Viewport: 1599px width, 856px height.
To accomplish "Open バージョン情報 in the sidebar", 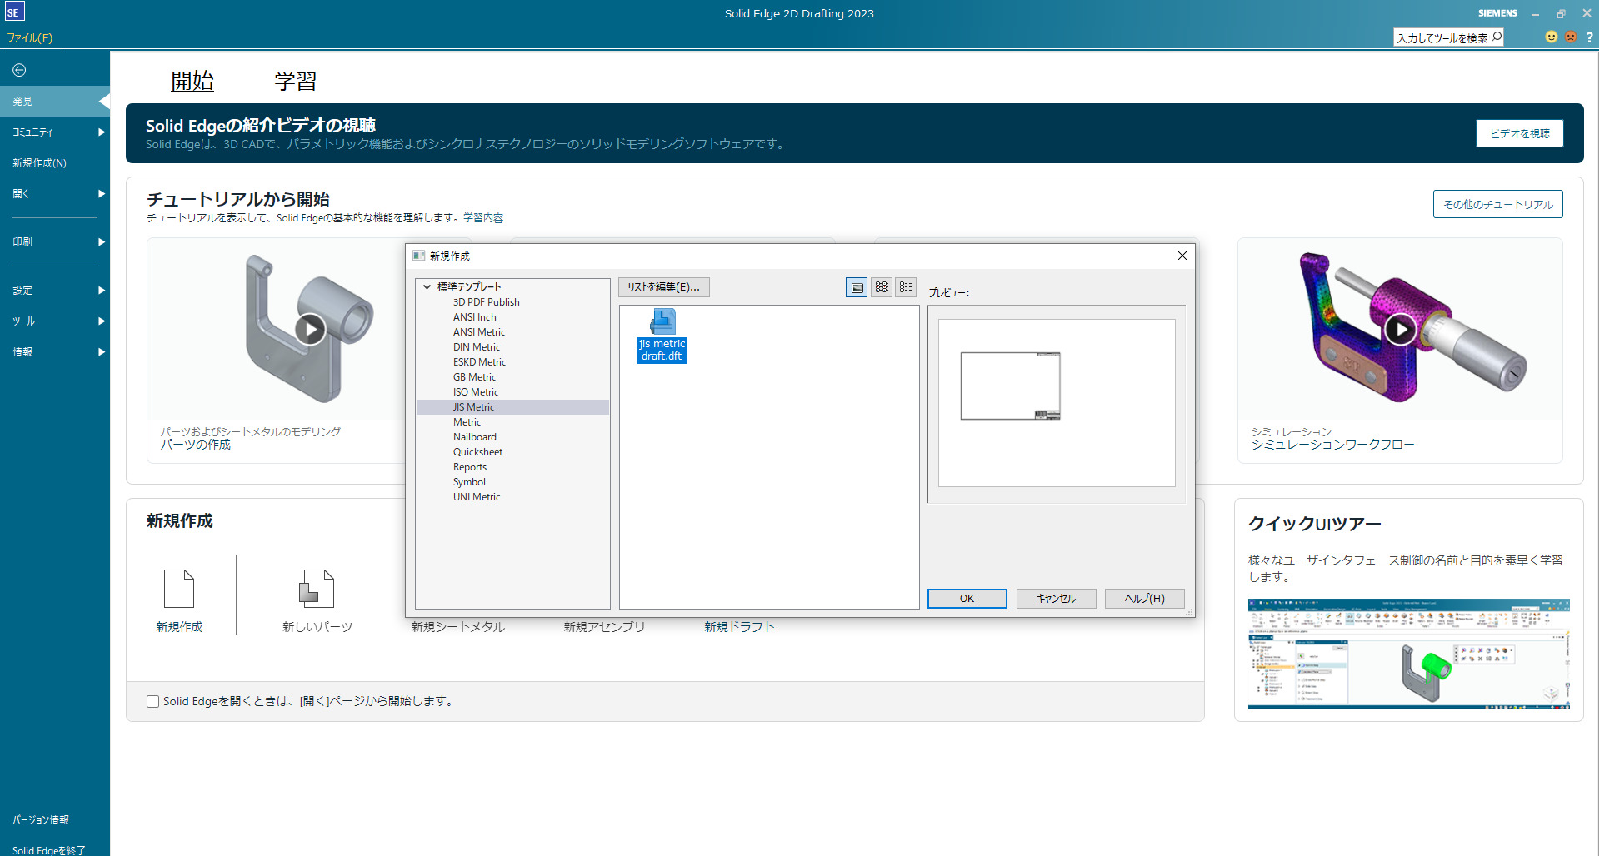I will [41, 819].
